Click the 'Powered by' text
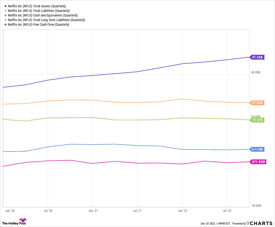This screenshot has width=275, height=227. (239, 223)
